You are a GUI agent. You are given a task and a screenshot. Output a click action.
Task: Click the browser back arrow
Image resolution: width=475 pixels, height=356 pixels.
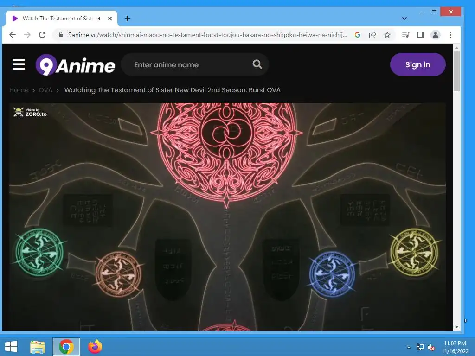click(x=13, y=35)
